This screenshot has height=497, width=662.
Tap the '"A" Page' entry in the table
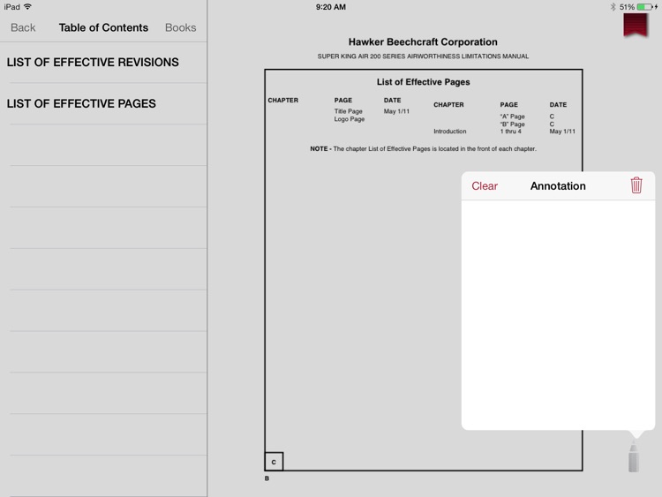pyautogui.click(x=512, y=117)
